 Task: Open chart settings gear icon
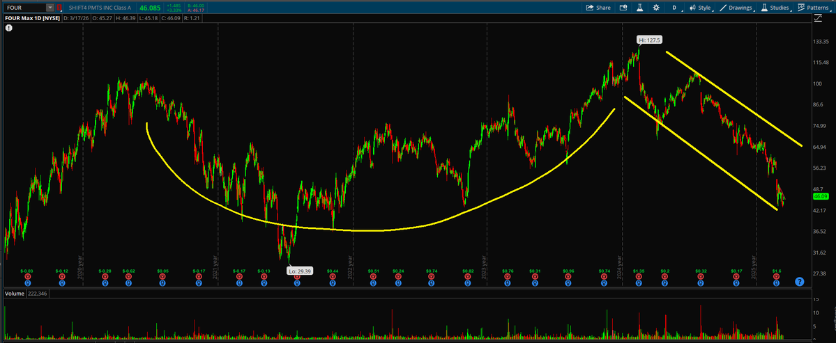tap(656, 8)
